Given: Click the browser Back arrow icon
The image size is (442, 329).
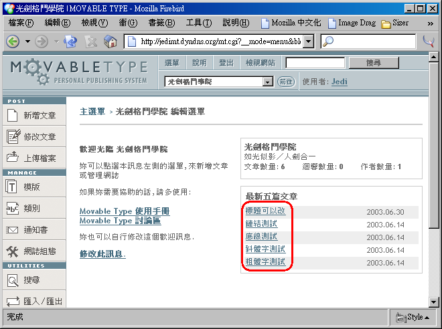Looking at the screenshot, I should tap(13, 42).
